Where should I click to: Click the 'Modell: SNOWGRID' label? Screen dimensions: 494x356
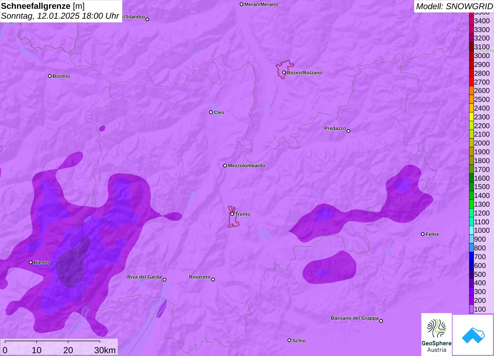coord(454,6)
